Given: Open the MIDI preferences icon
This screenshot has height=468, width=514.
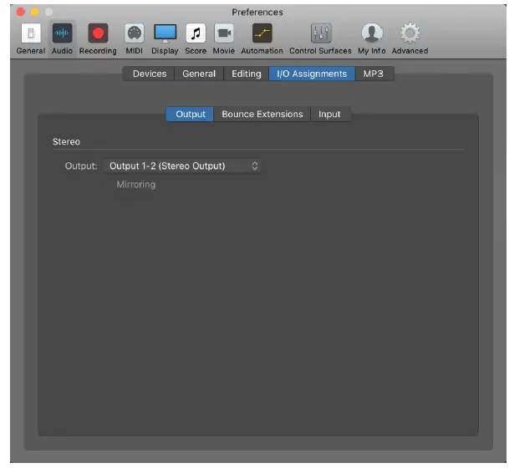Looking at the screenshot, I should click(134, 33).
